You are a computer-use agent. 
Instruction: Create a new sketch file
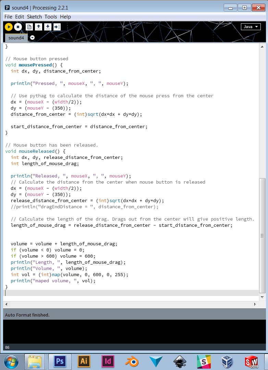pyautogui.click(x=29, y=27)
